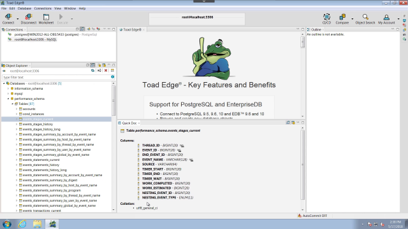This screenshot has width=408, height=229.
Task: Toggle link-with-selection in Connections panel
Action: pos(82,29)
